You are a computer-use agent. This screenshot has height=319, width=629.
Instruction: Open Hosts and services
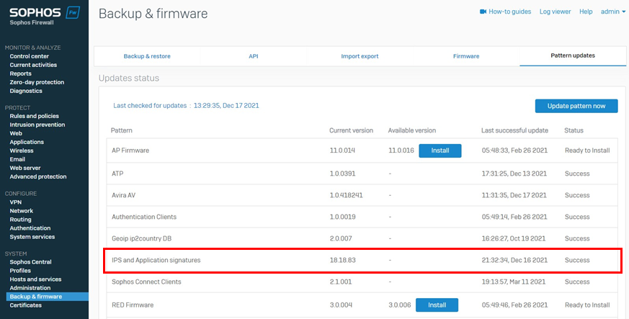35,279
